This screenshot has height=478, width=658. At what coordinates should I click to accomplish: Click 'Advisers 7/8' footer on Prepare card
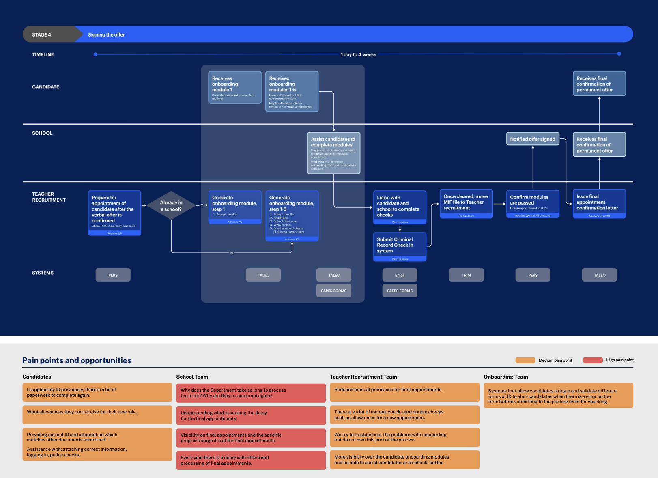coord(114,233)
